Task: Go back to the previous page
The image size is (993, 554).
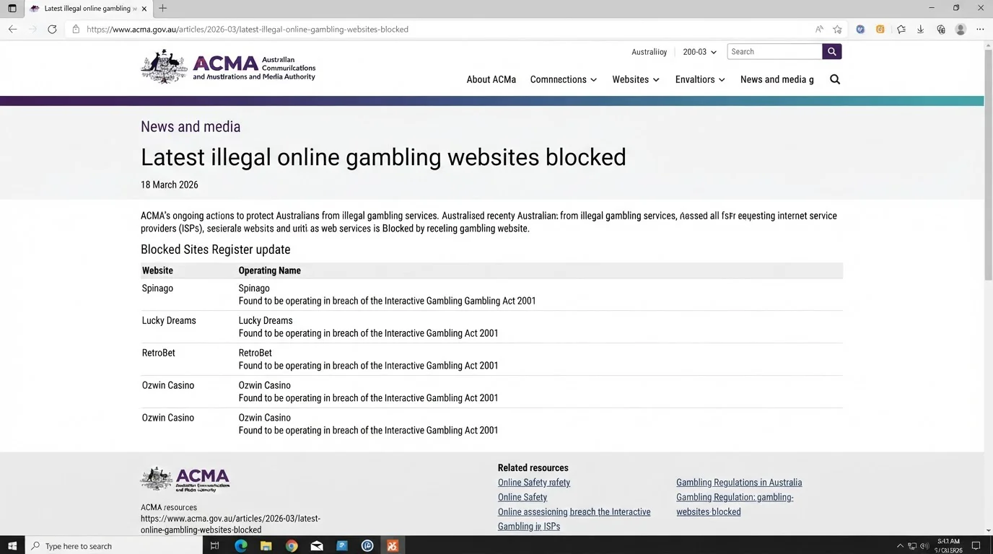Action: 12,30
